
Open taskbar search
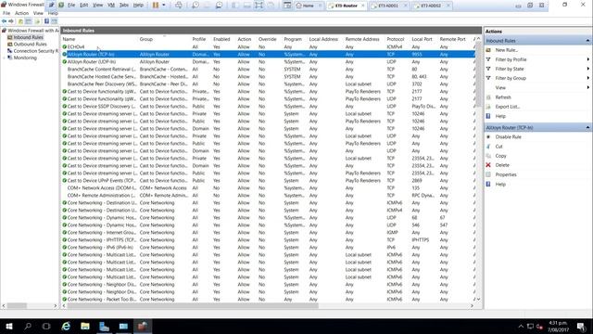tap(28, 326)
